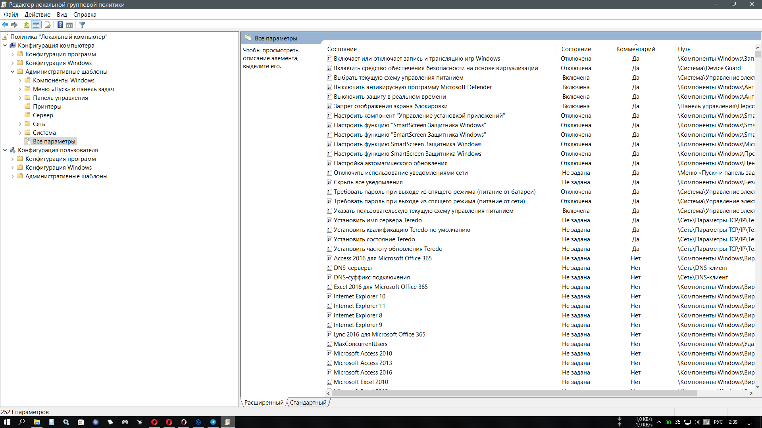The width and height of the screenshot is (762, 428).
Task: Click the Filter funnel toolbar icon
Action: [82, 25]
